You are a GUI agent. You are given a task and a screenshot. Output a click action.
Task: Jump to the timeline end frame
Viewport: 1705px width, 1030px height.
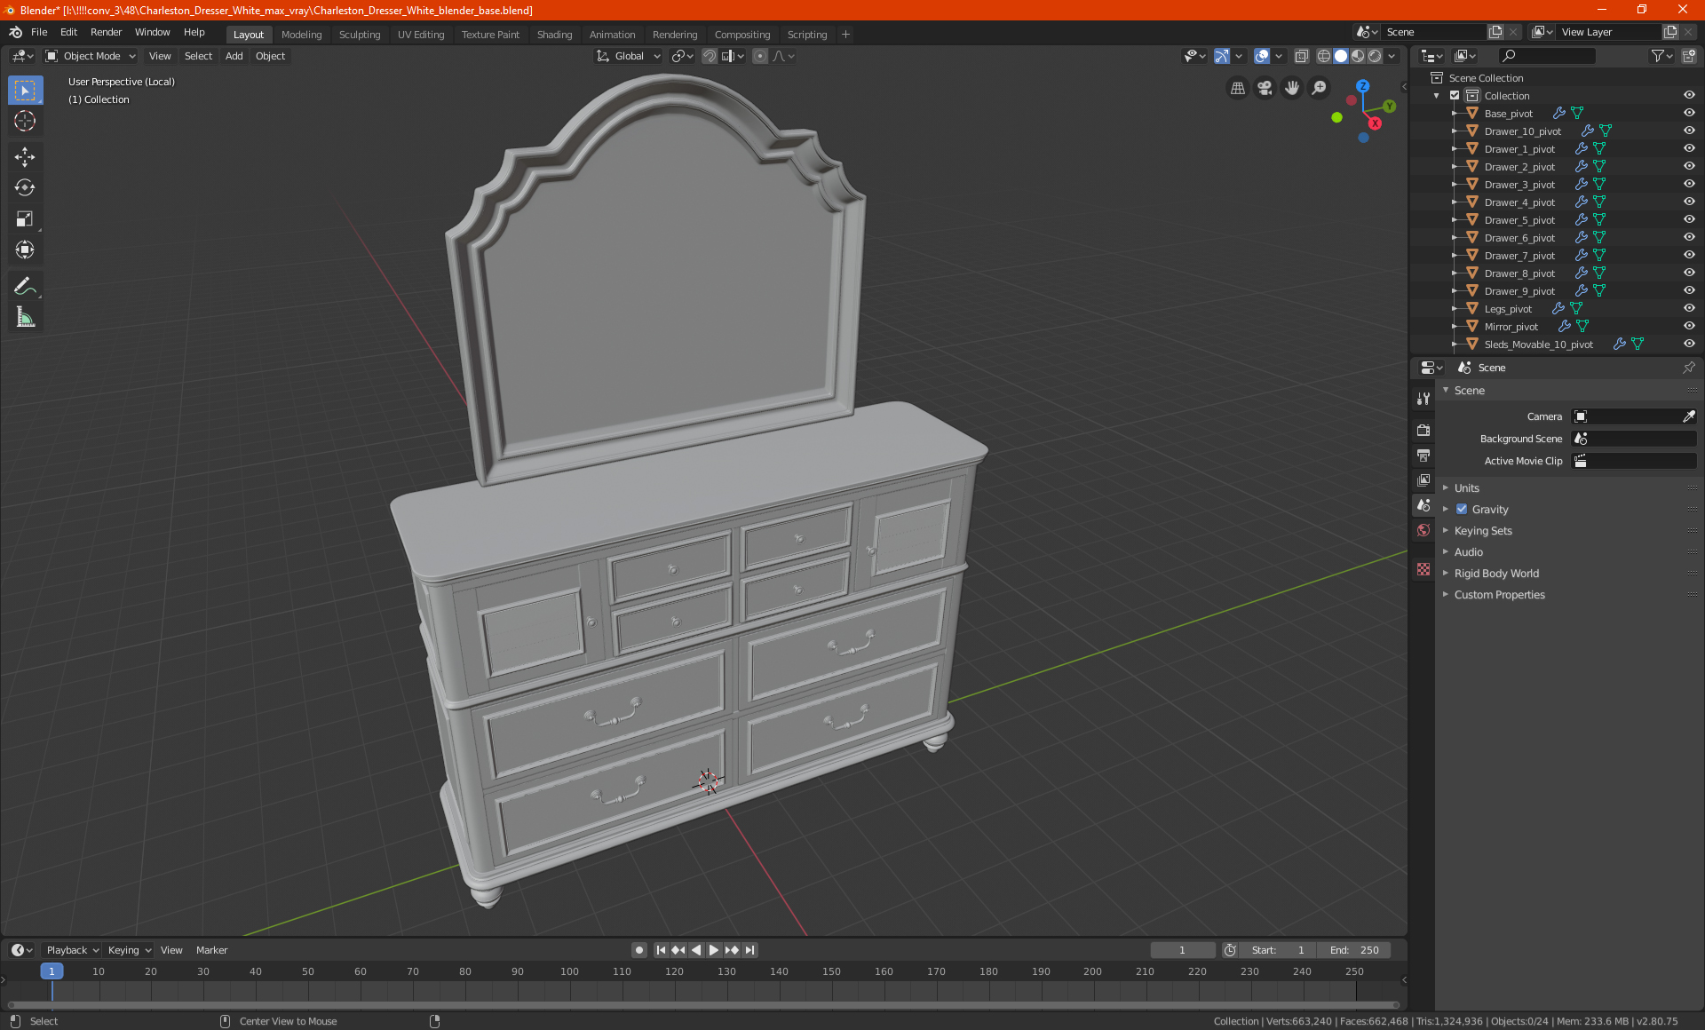coord(750,950)
